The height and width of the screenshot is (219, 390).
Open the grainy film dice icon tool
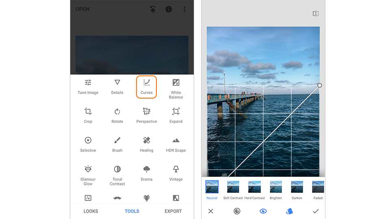[x=88, y=198]
